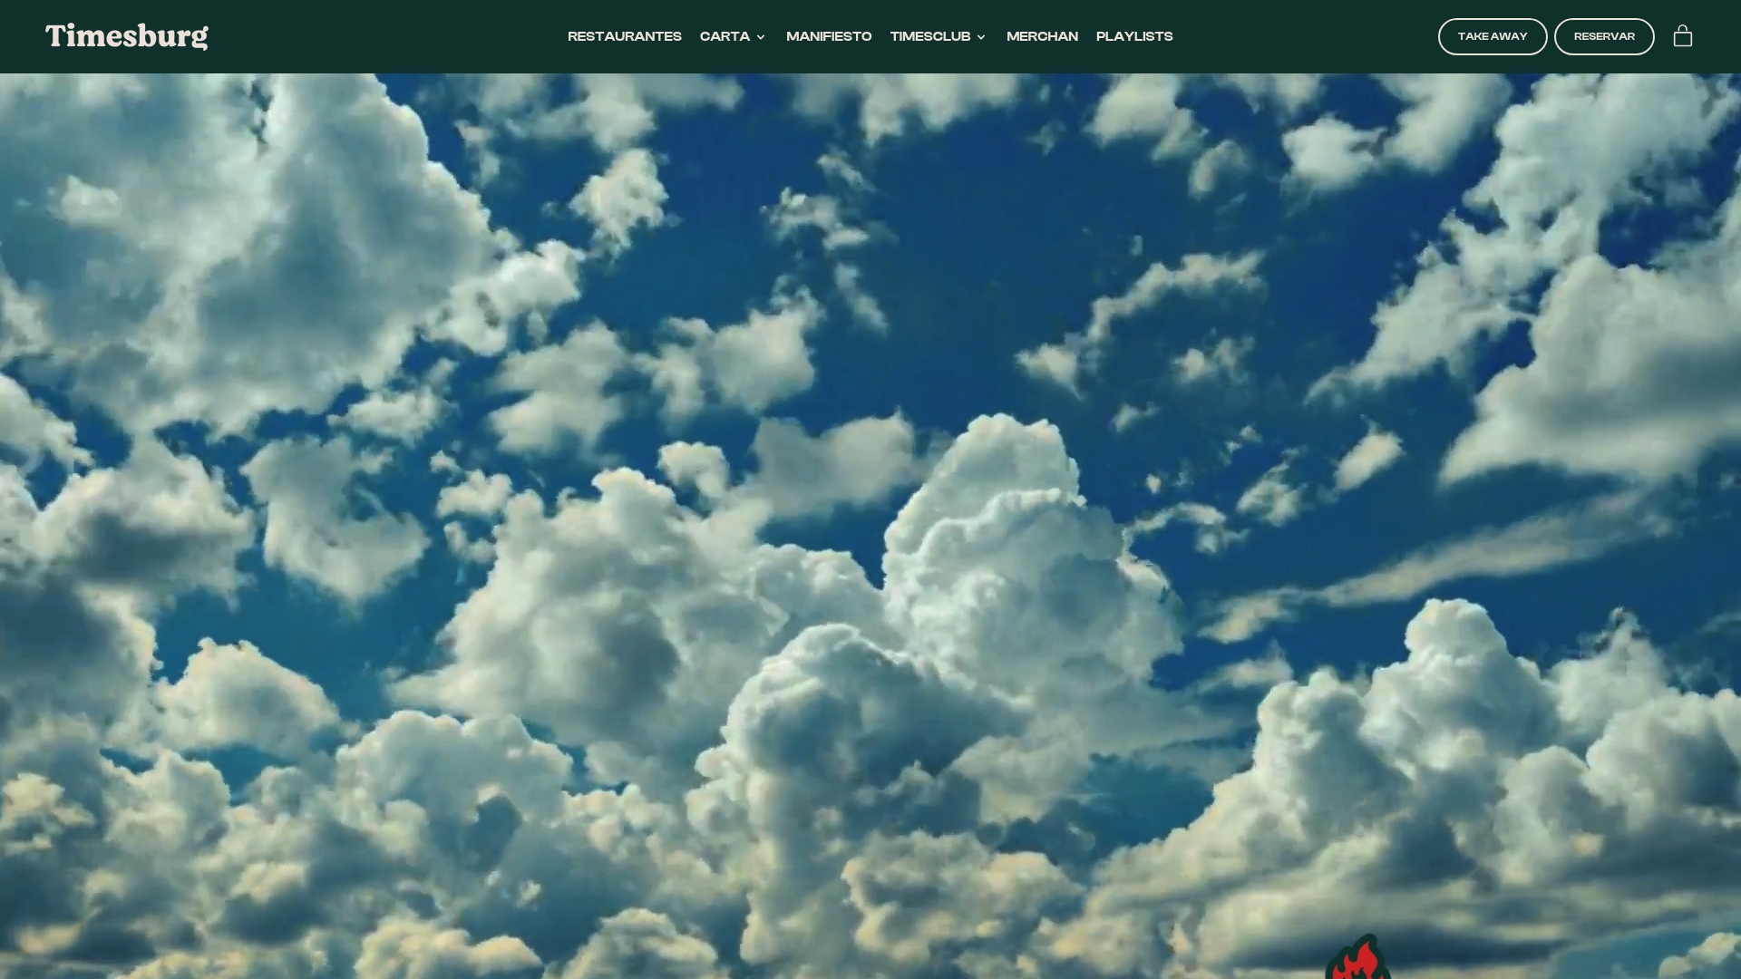This screenshot has height=979, width=1741.
Task: Navigate to MERCHAN
Action: coord(1042,36)
